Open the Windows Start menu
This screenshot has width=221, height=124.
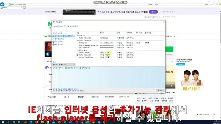tap(3, 122)
